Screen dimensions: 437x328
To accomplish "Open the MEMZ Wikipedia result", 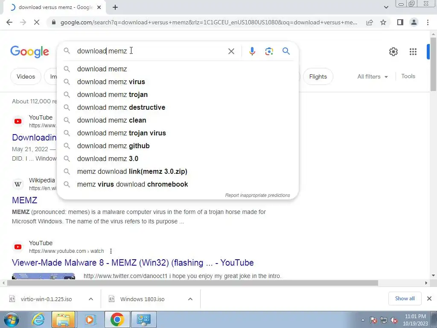I will [x=24, y=200].
